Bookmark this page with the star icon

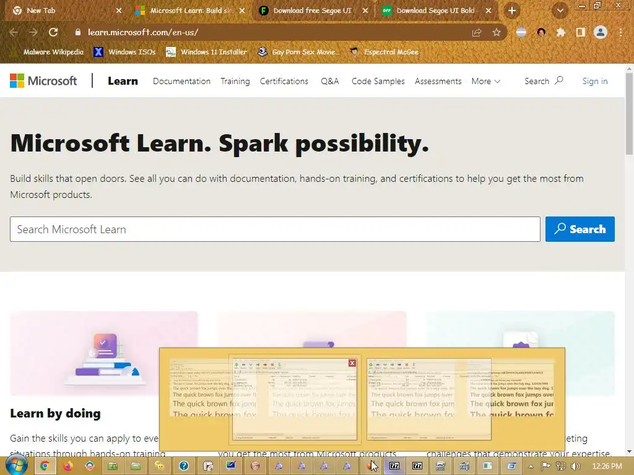(497, 32)
